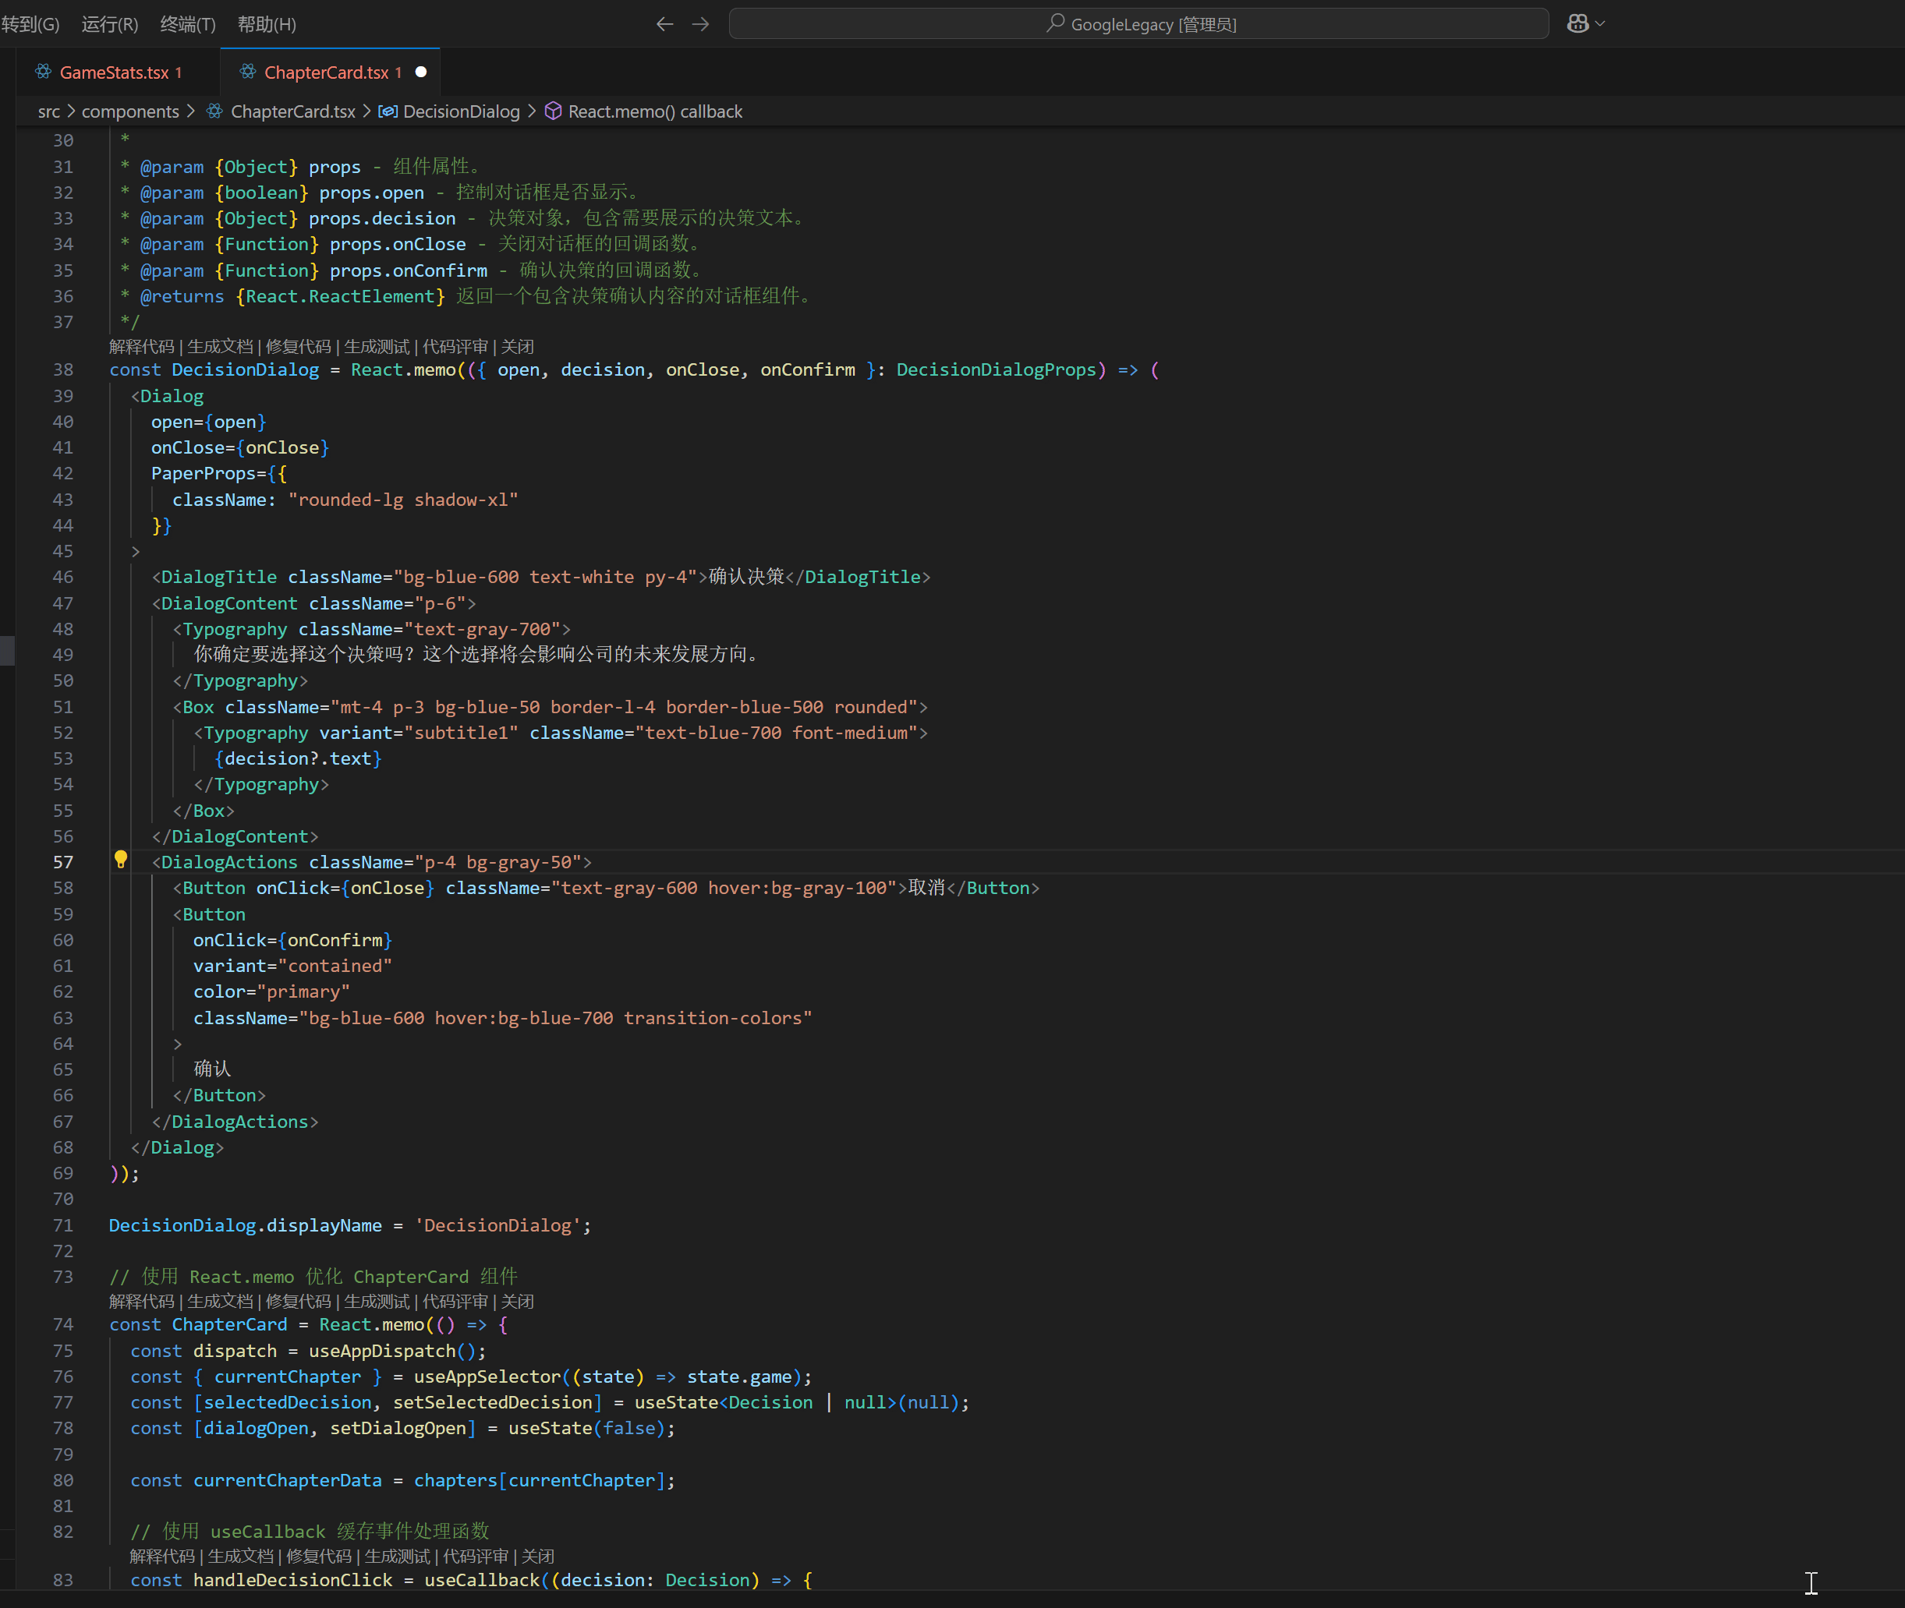Click 解释代码 above DecisionDialog definition
Screen dimensions: 1905x1608
coord(141,346)
